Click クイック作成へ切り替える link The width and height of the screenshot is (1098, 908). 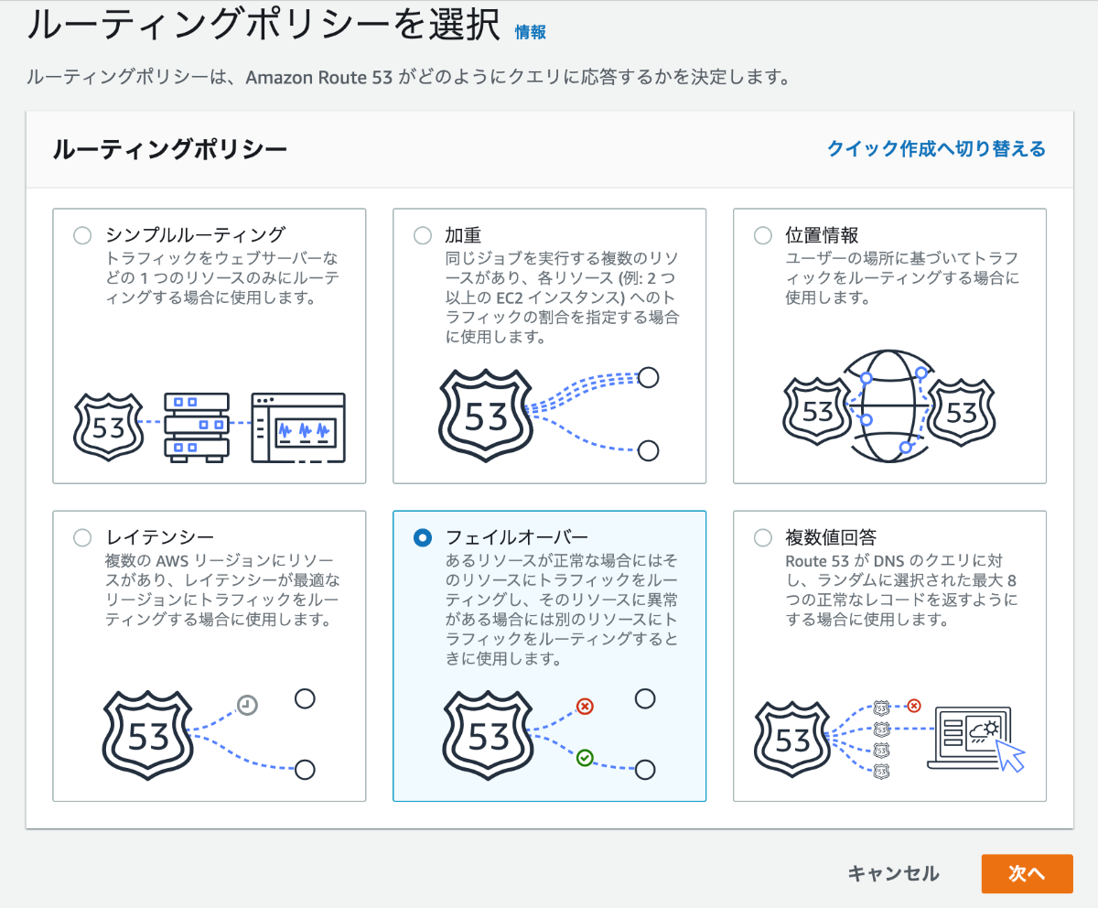click(936, 148)
